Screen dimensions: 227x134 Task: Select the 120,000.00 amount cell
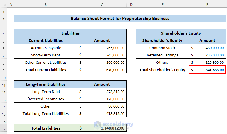[102, 99]
